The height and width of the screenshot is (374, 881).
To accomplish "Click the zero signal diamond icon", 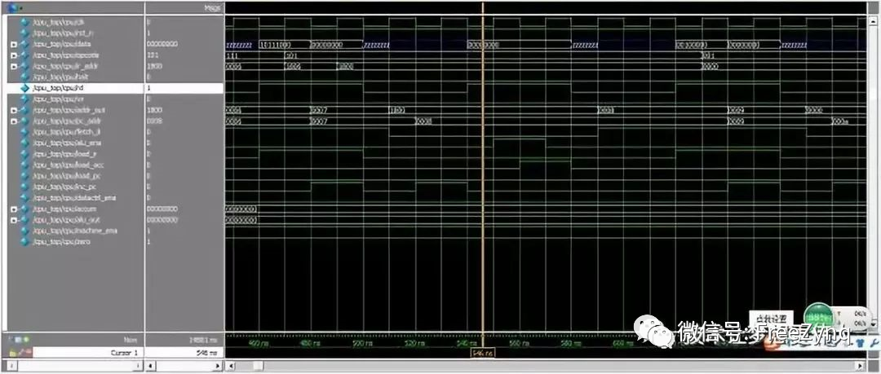I will point(24,242).
